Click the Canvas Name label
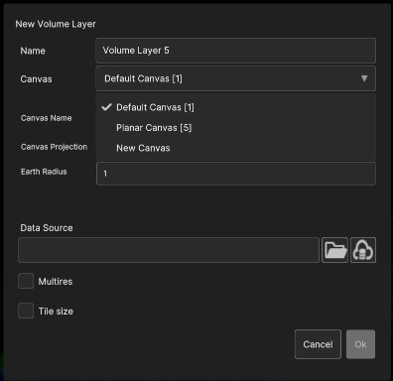 (x=46, y=118)
